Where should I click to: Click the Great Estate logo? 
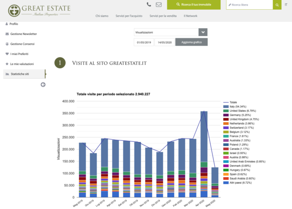[39, 11]
